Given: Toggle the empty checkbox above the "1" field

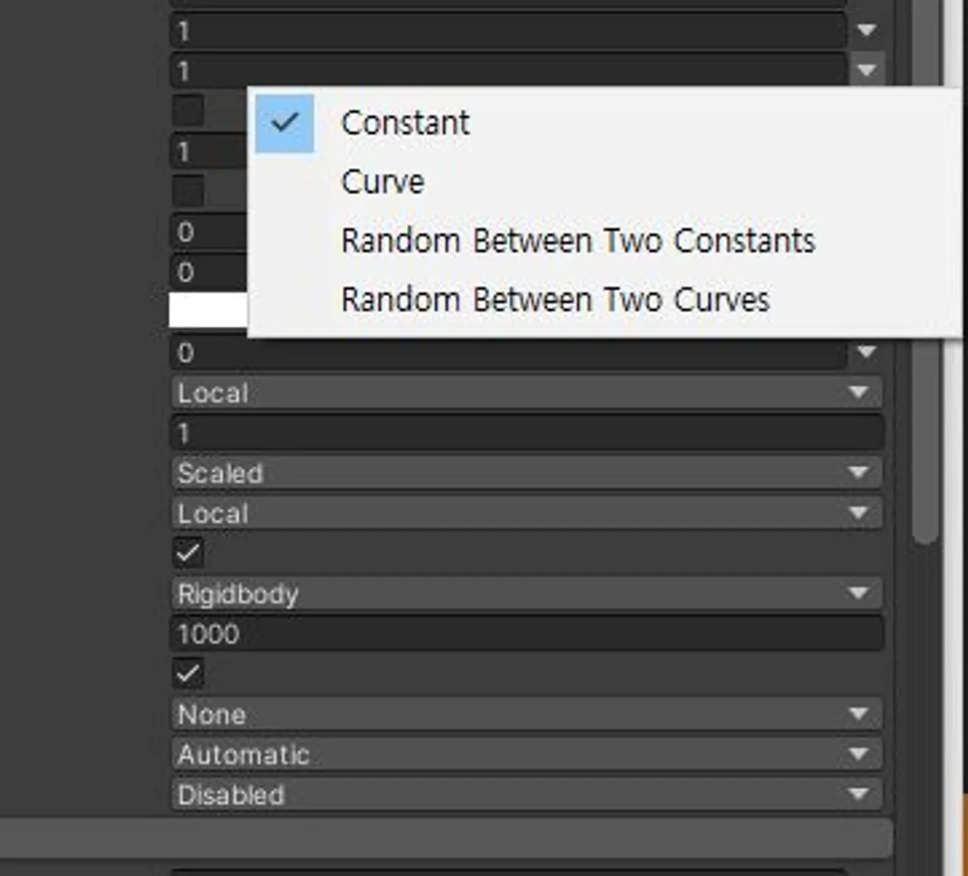Looking at the screenshot, I should pos(188,111).
